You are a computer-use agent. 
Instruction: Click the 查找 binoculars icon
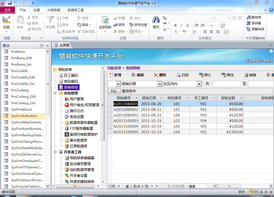pos(156,20)
